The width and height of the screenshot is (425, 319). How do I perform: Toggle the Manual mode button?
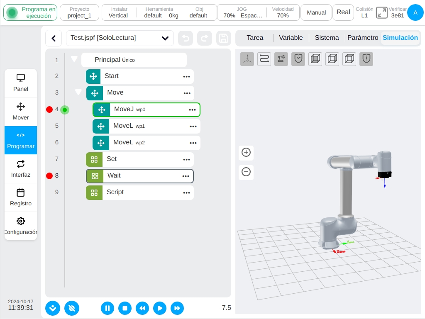(316, 12)
